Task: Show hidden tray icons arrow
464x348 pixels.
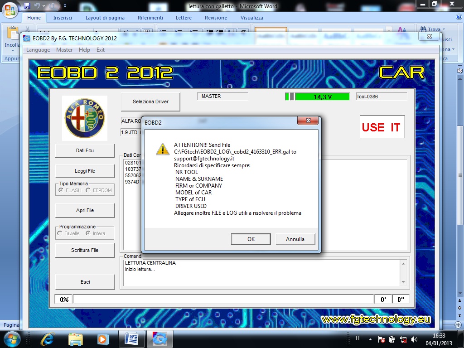Action: [x=370, y=339]
